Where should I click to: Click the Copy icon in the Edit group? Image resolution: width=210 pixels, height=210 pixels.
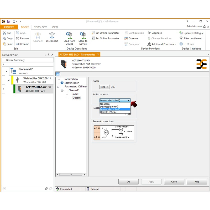click(x=4, y=38)
